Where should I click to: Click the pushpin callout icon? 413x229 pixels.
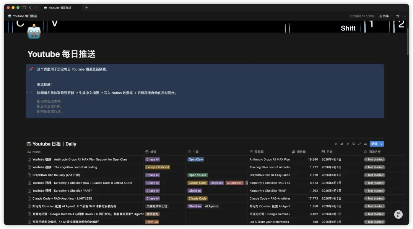pyautogui.click(x=31, y=69)
